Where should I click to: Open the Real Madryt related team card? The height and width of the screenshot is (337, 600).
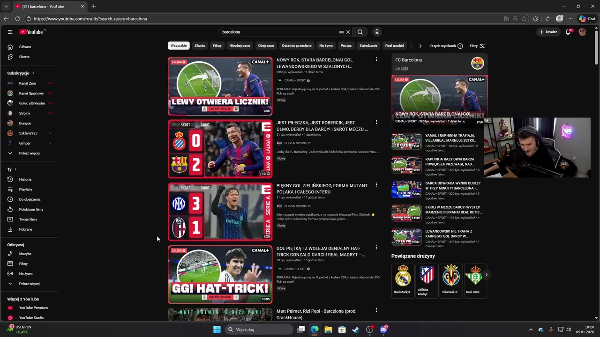(402, 281)
